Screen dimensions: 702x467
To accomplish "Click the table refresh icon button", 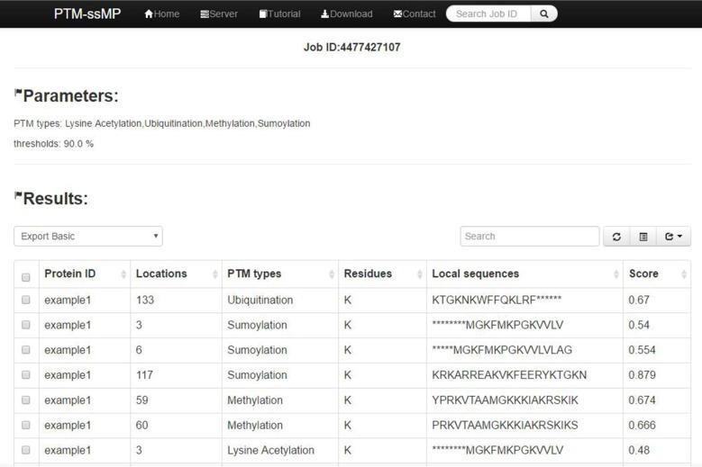I will tap(616, 237).
